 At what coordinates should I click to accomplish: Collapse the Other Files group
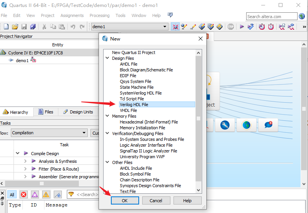107,162
